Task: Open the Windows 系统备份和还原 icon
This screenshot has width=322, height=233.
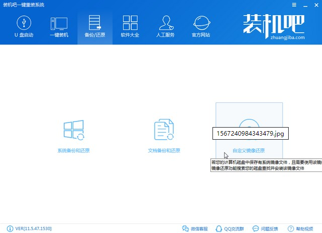Action: 74,130
